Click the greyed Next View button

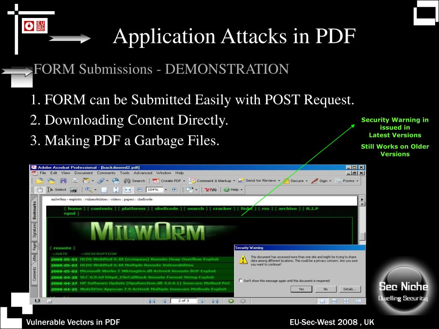click(x=243, y=301)
